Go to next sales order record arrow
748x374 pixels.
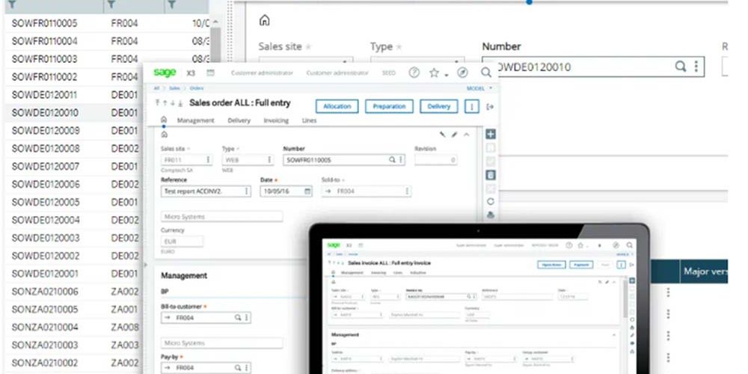click(173, 103)
